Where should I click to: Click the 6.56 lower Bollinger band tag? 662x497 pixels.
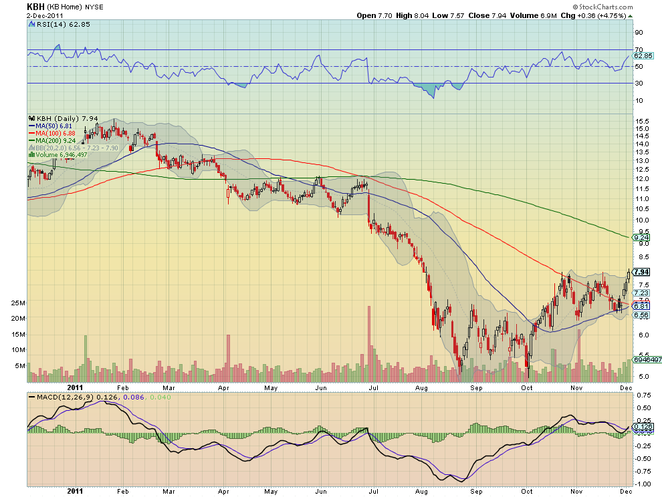tap(642, 315)
